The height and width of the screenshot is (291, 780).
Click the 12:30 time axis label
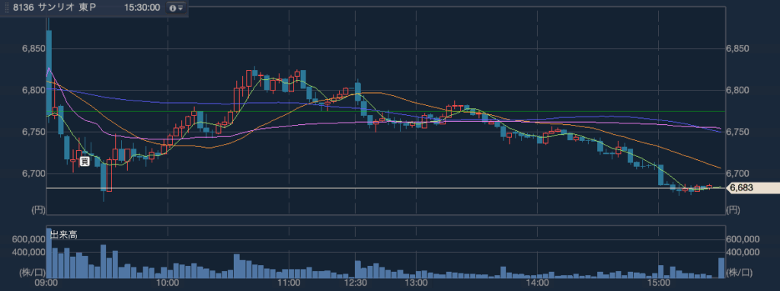coord(355,283)
